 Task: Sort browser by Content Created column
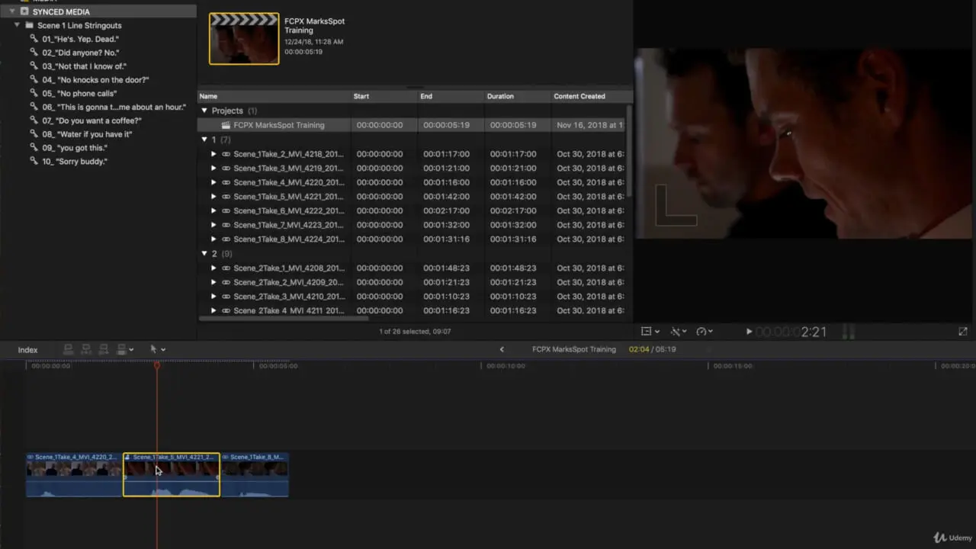coord(579,96)
